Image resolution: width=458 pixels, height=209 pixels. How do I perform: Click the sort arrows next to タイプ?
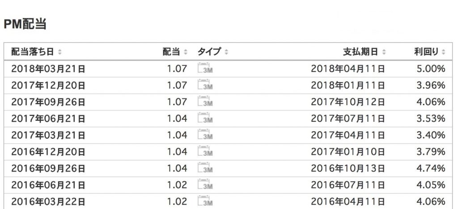(226, 52)
